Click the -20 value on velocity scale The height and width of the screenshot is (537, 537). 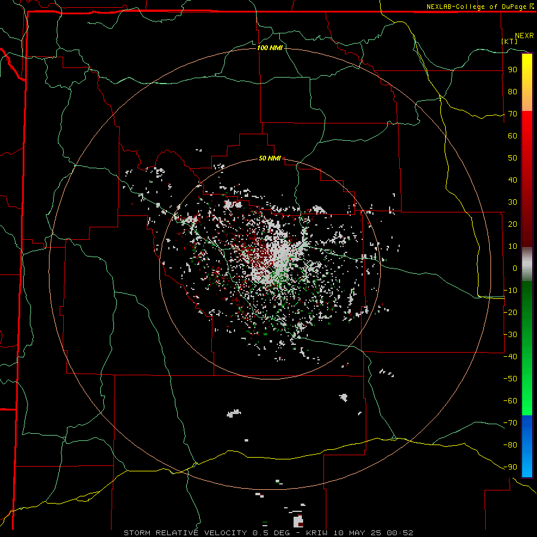pos(510,312)
